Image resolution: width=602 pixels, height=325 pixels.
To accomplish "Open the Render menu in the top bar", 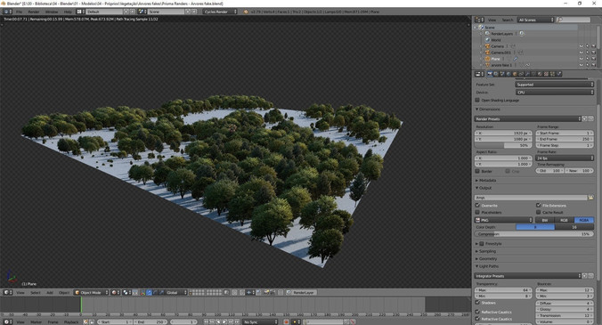I will [x=34, y=12].
